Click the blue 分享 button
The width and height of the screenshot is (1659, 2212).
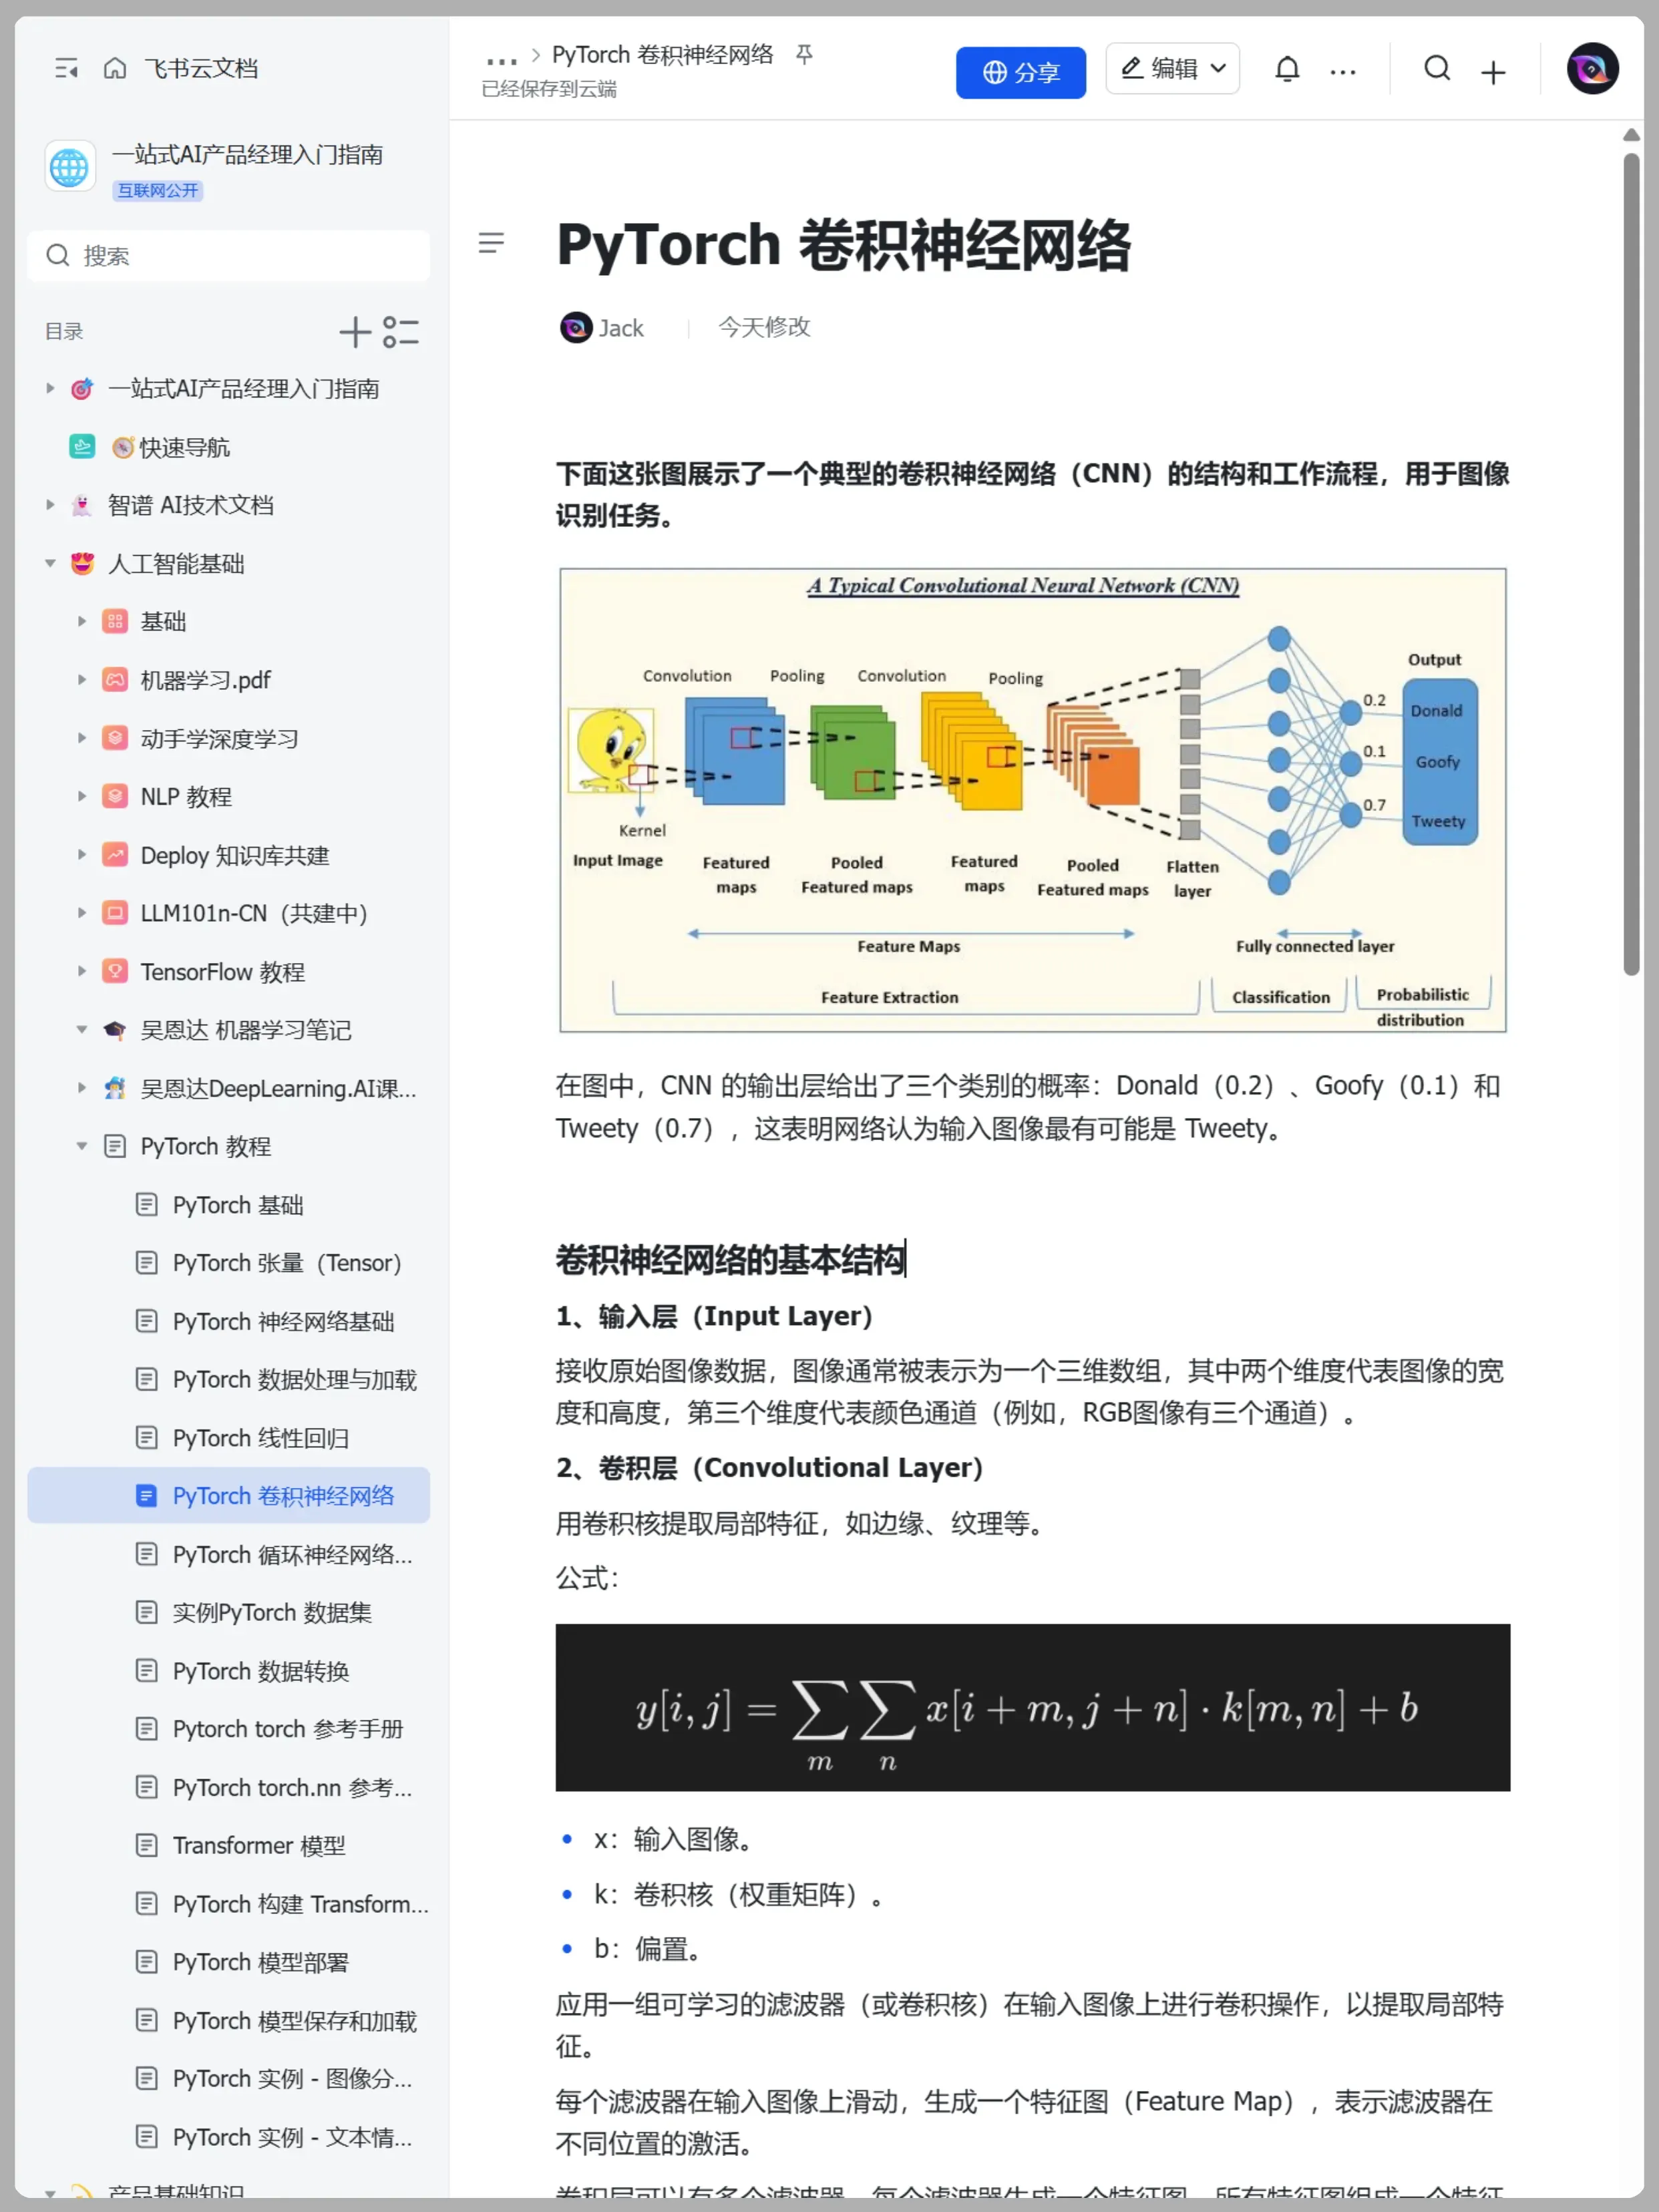coord(1020,72)
